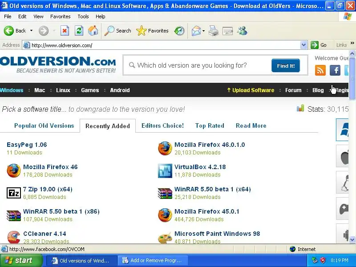Open the Edit menu
Image resolution: width=356 pixels, height=267 pixels.
tap(22, 16)
